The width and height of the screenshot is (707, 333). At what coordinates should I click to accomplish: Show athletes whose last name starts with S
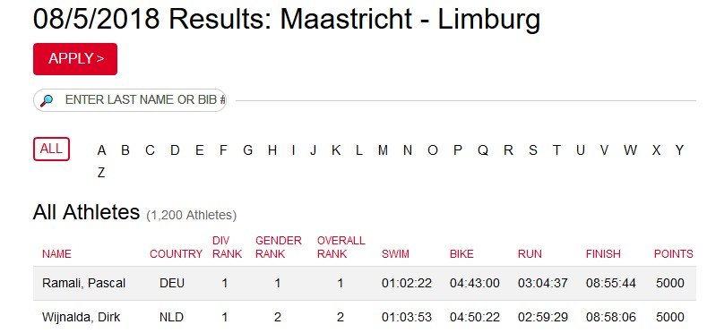(x=533, y=150)
